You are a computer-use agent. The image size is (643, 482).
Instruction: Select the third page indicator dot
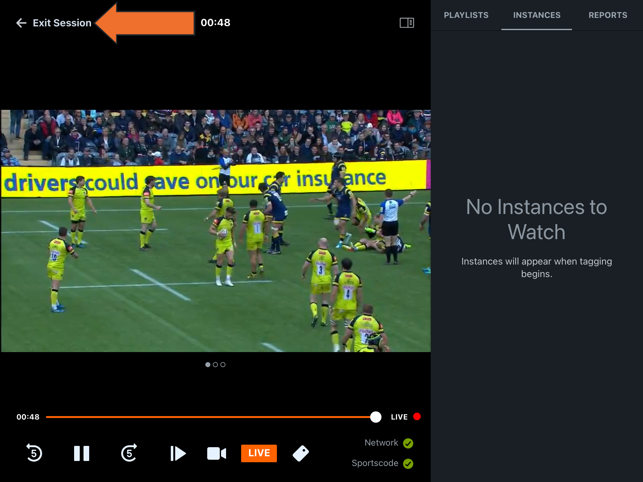pos(223,365)
